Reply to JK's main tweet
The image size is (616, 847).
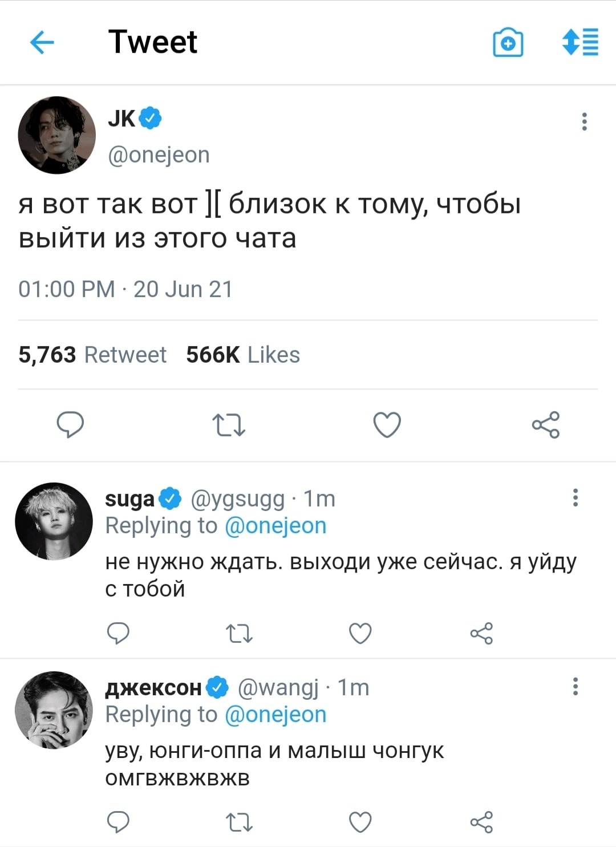pos(70,425)
